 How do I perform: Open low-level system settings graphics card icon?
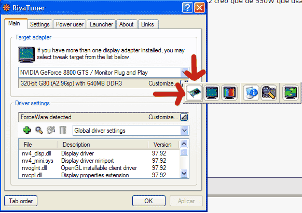pyautogui.click(x=194, y=93)
